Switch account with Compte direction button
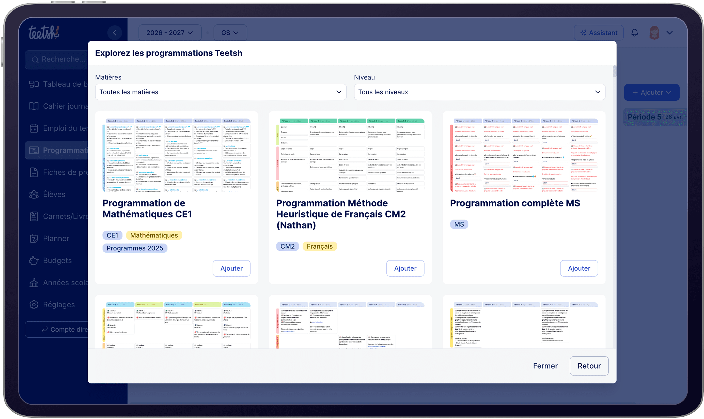 point(56,330)
